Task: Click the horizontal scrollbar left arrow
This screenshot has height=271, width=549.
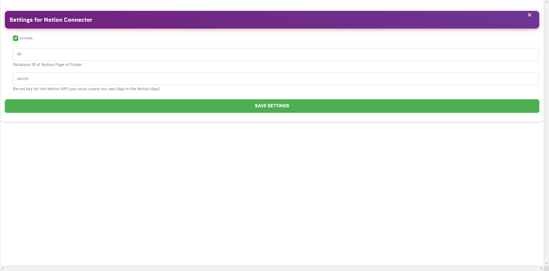Action: point(2,268)
